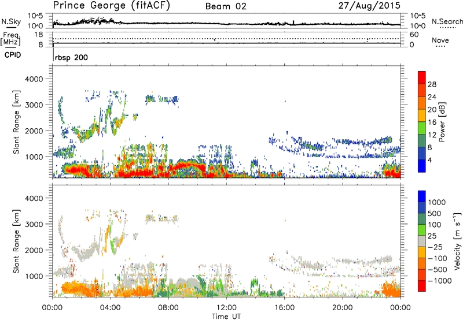The width and height of the screenshot is (463, 320).
Task: Click the '500' velocity colorbar label
Action: point(435,213)
